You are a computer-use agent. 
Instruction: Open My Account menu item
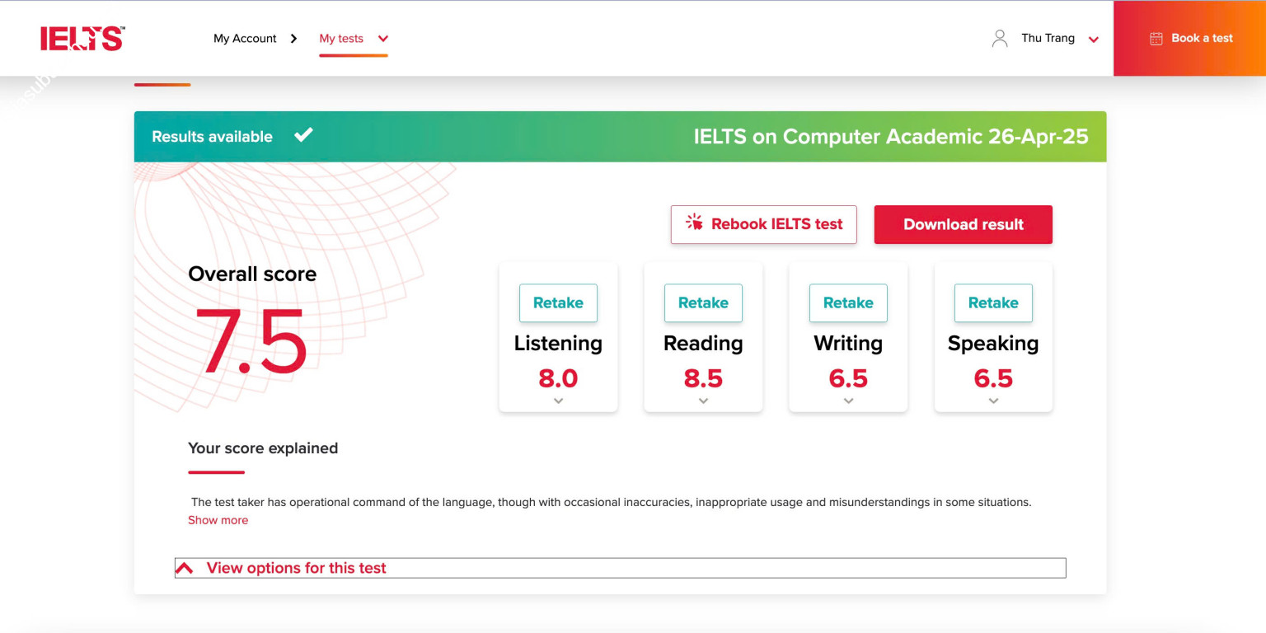(245, 38)
